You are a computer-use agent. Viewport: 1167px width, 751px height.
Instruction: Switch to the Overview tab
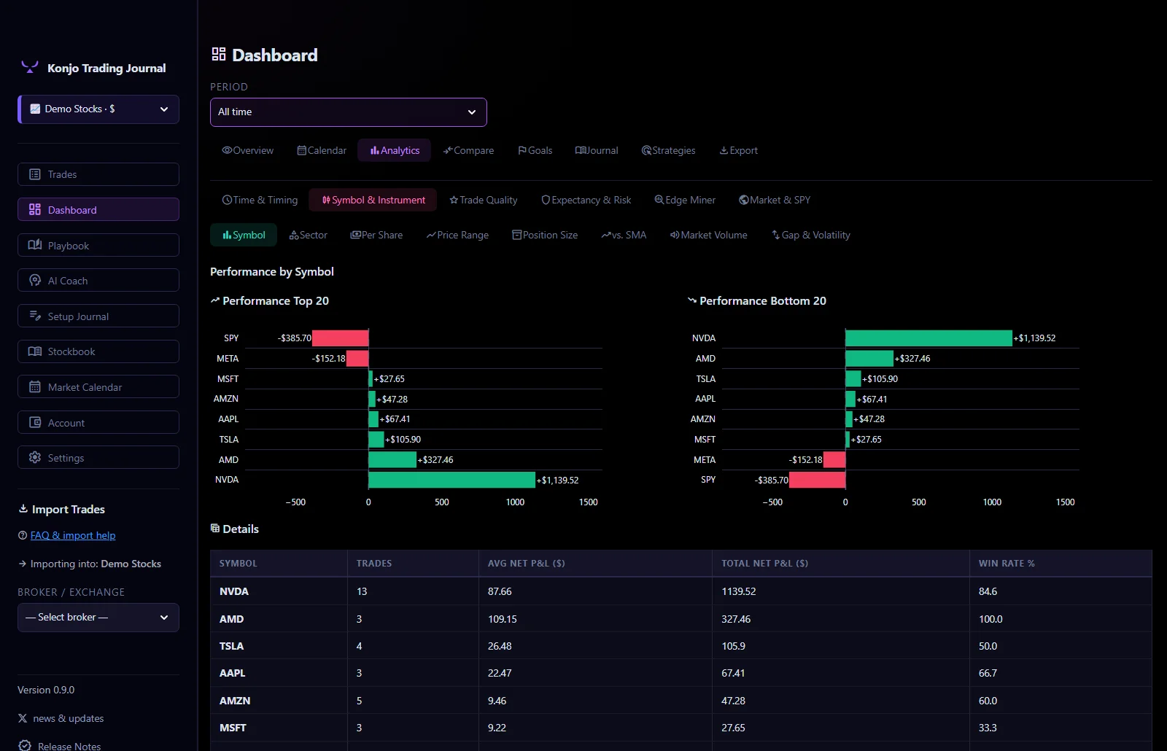tap(248, 150)
